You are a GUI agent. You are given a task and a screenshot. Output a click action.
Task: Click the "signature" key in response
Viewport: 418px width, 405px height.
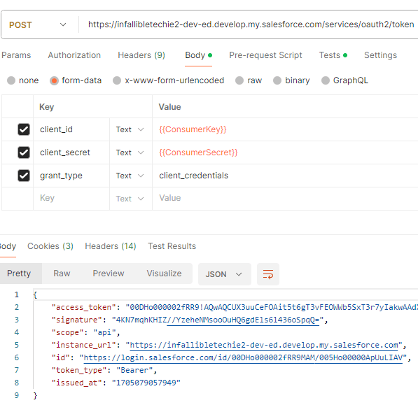pyautogui.click(x=77, y=320)
